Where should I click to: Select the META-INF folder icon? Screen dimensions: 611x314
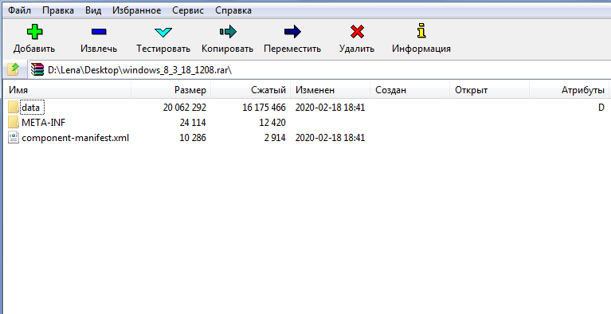[14, 123]
